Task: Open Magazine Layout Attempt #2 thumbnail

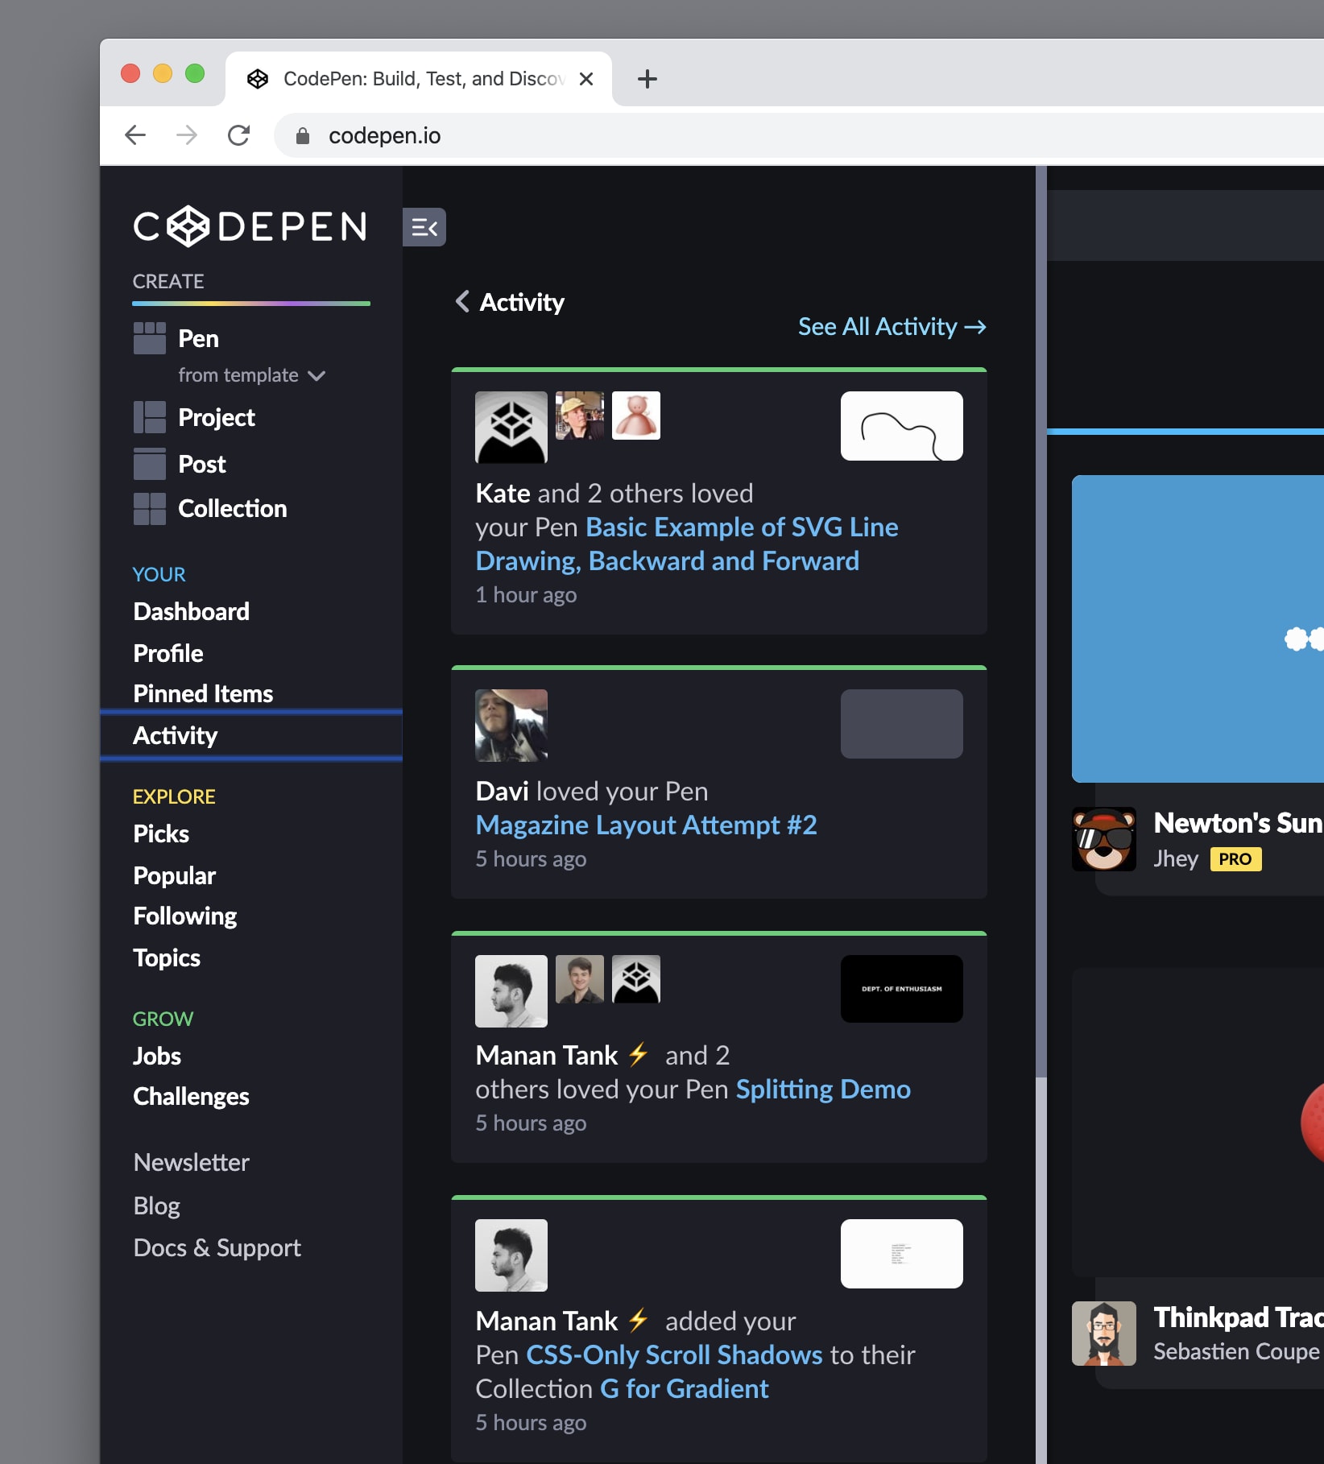Action: (x=902, y=724)
